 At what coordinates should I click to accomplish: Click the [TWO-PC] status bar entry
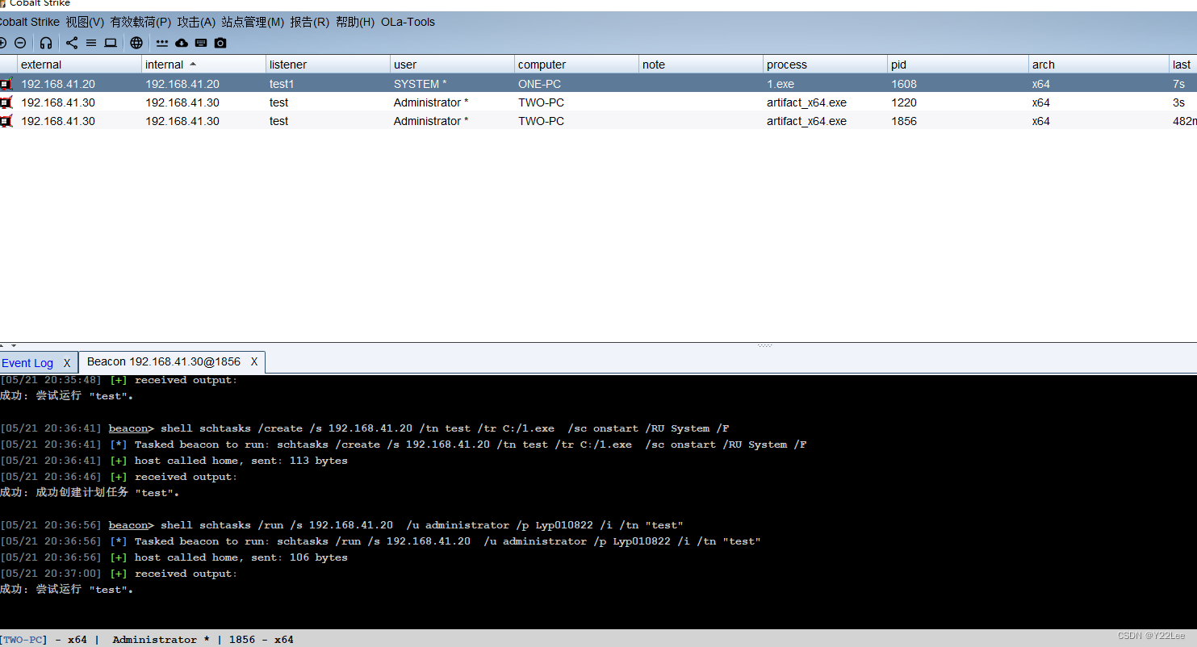23,640
